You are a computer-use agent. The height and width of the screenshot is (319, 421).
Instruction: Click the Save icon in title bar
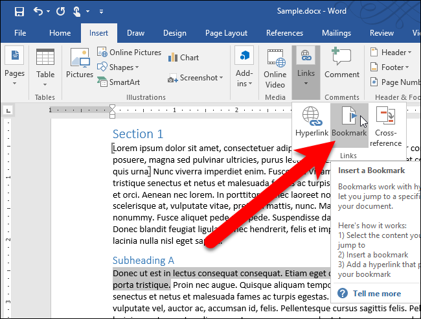click(19, 12)
